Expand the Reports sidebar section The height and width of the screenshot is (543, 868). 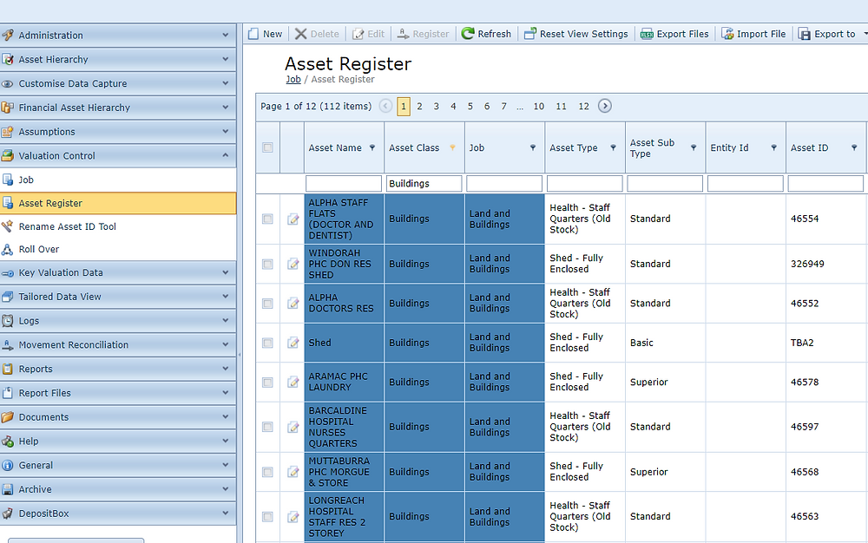pos(118,369)
